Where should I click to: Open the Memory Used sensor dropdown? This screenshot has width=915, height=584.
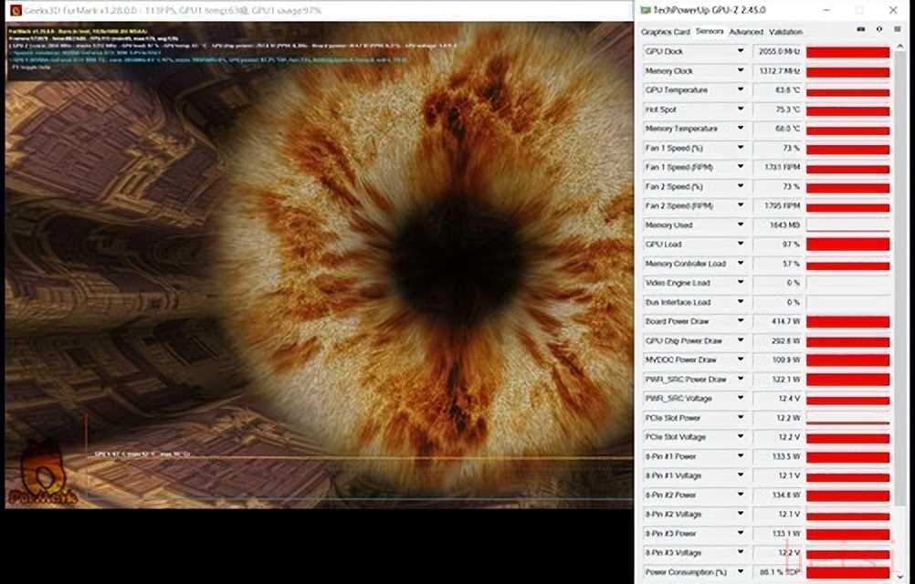click(741, 225)
